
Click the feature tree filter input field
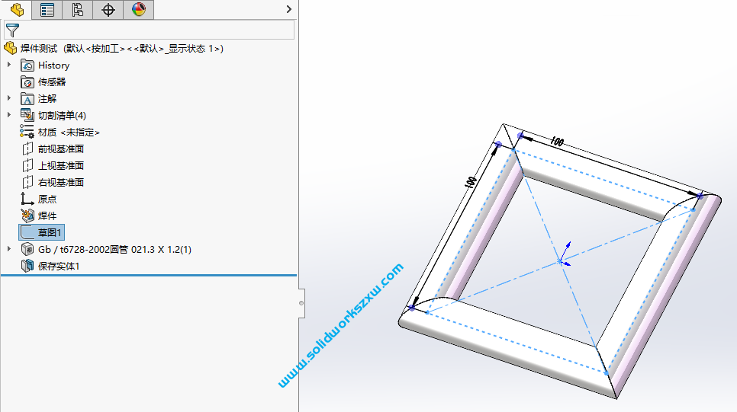click(x=149, y=30)
